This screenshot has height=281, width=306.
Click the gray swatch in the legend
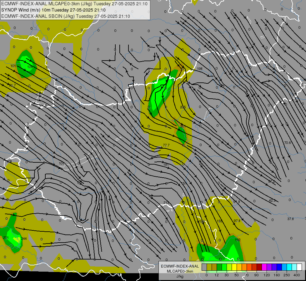pyautogui.click(x=204, y=267)
